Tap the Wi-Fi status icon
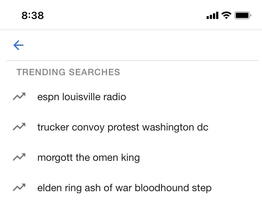Image resolution: width=262 pixels, height=206 pixels. click(226, 15)
